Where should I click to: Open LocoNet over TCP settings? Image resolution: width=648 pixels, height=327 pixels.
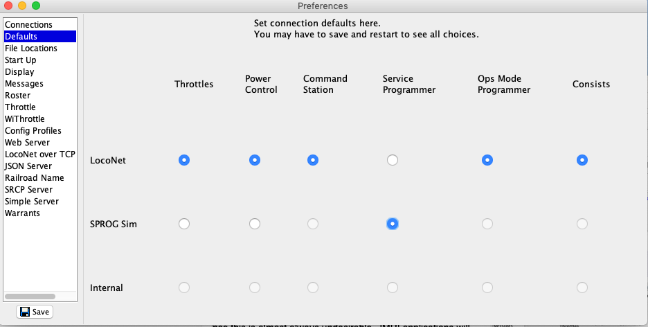[40, 154]
